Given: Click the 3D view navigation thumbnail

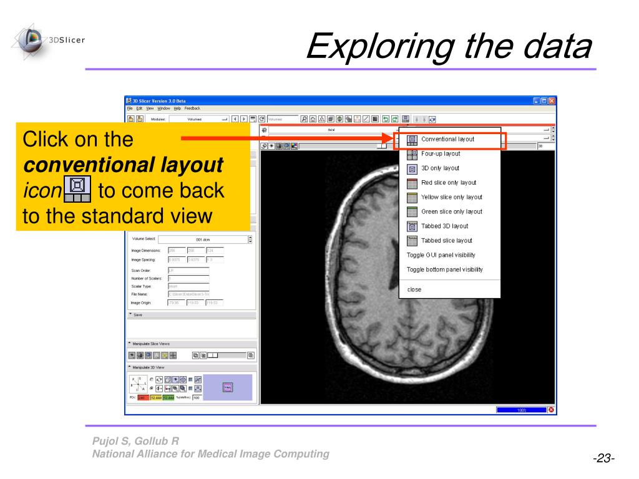Looking at the screenshot, I should click(227, 387).
